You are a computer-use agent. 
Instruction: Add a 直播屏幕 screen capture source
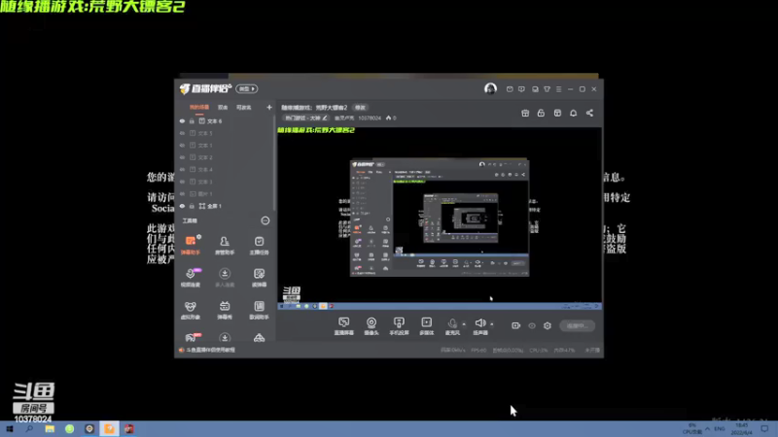point(344,326)
